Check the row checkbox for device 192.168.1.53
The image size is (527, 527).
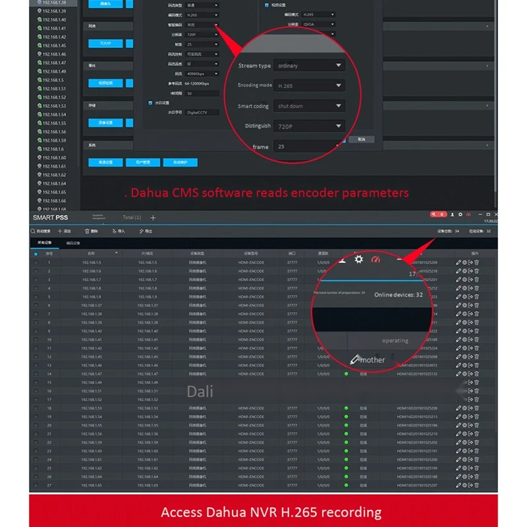point(36,408)
